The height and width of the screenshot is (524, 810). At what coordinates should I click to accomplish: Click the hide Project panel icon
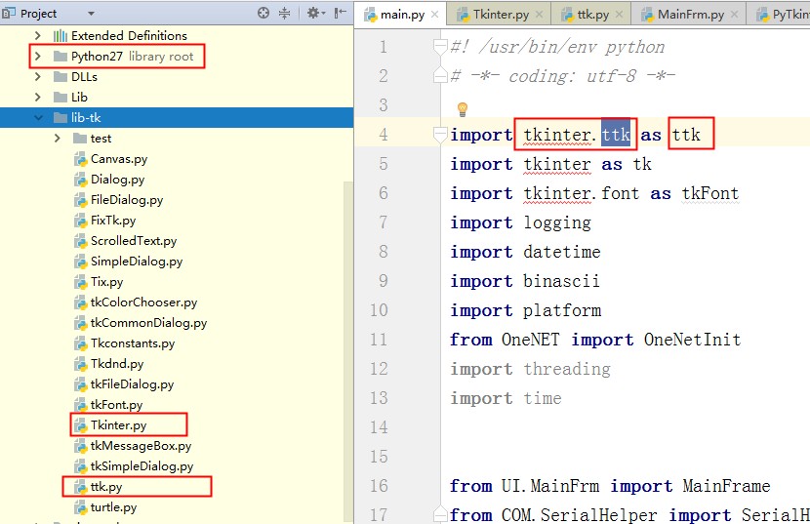[340, 13]
